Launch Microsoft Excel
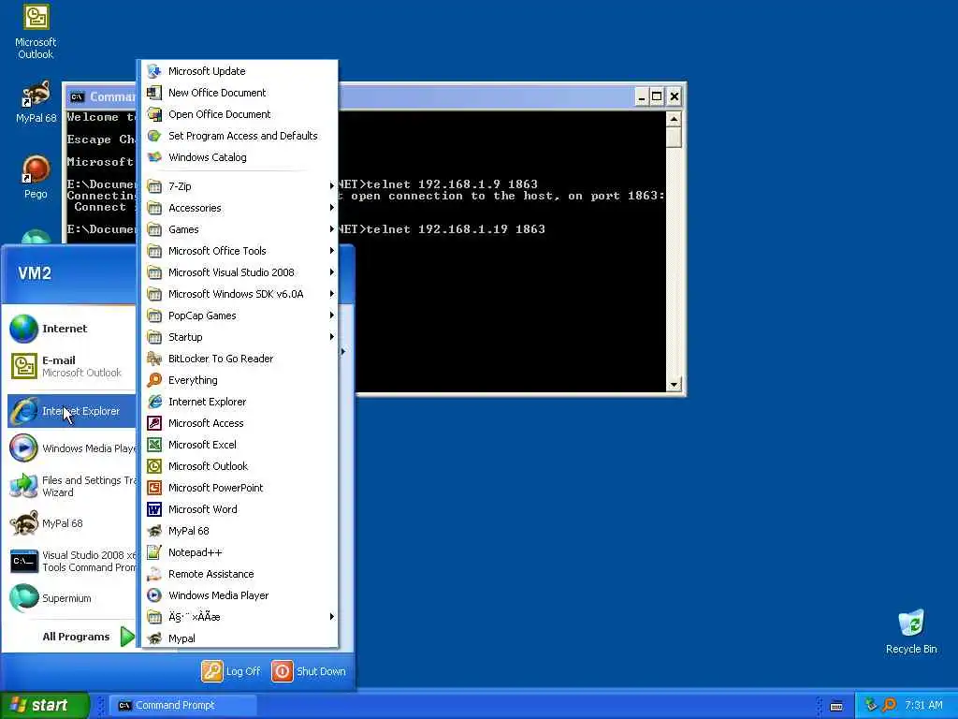This screenshot has height=719, width=958. coord(239,445)
